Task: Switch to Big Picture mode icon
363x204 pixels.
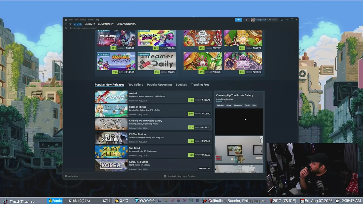Action: [282, 20]
